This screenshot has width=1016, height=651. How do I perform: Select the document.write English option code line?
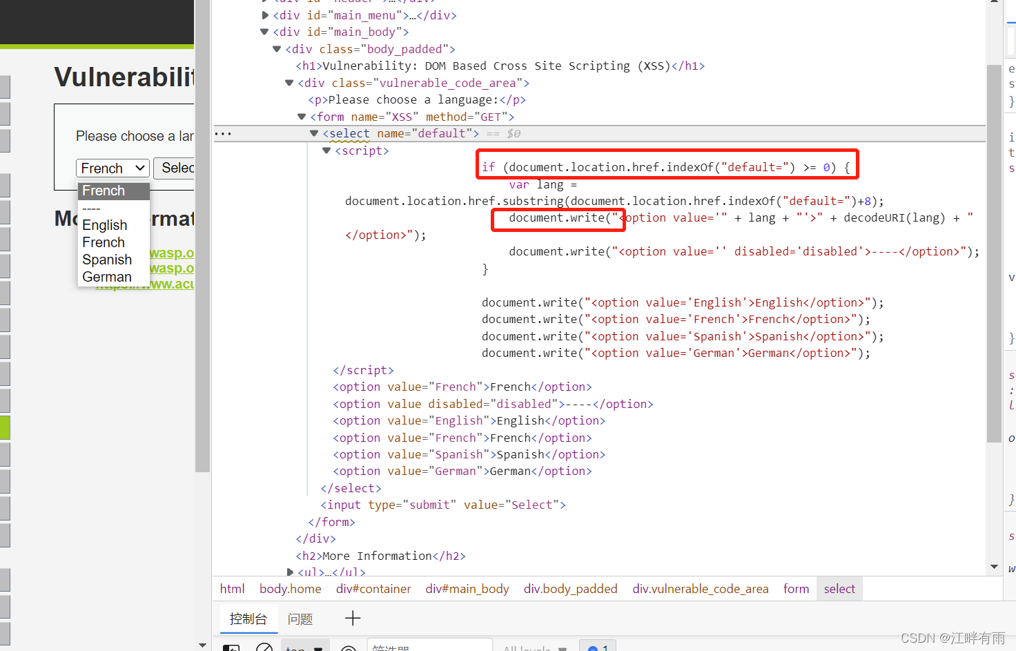pos(683,302)
